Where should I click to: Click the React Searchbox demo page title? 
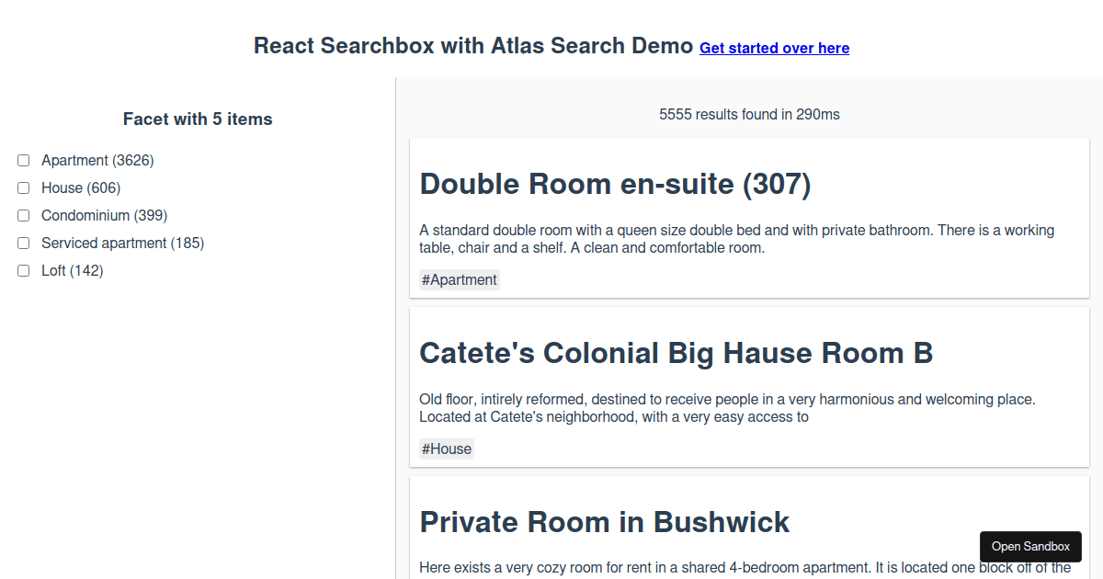[473, 45]
